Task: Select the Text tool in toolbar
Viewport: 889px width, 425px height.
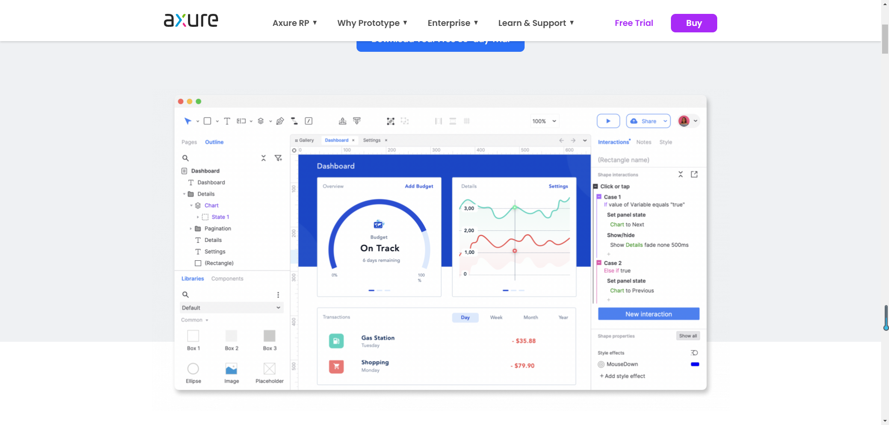Action: (x=227, y=121)
